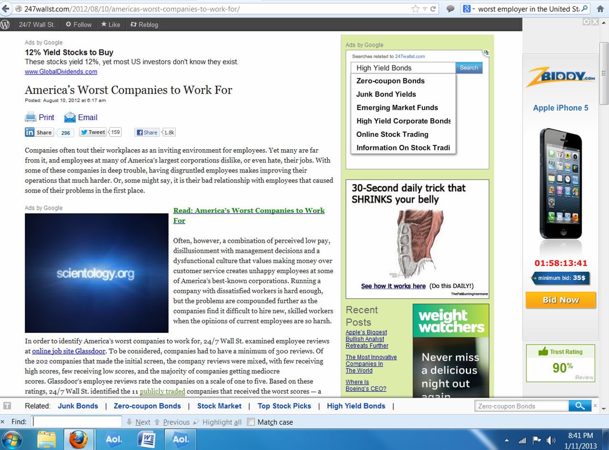Bookmark this page with the star icon

click(x=416, y=9)
